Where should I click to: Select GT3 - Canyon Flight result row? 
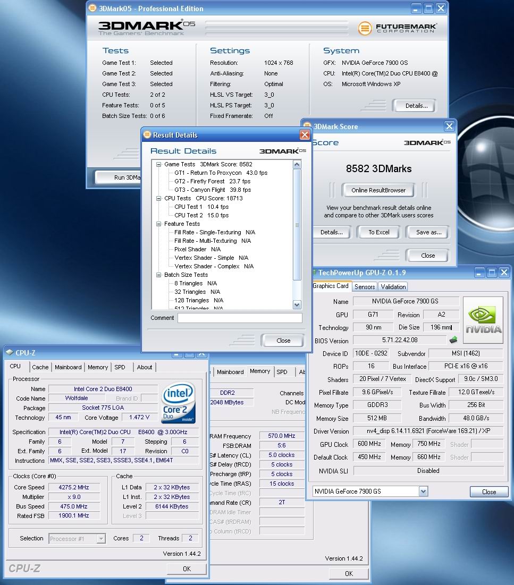tap(213, 190)
